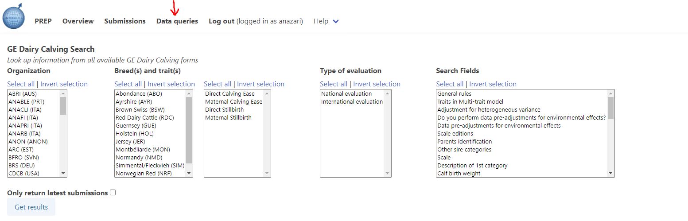
Task: Select all organizations
Action: (21, 84)
